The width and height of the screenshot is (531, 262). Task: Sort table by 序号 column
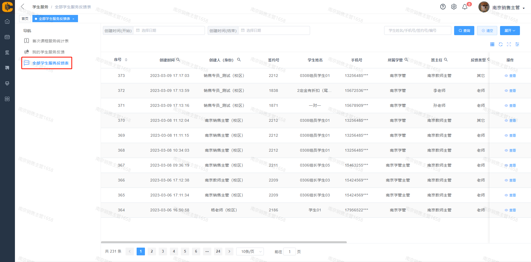[x=126, y=60]
